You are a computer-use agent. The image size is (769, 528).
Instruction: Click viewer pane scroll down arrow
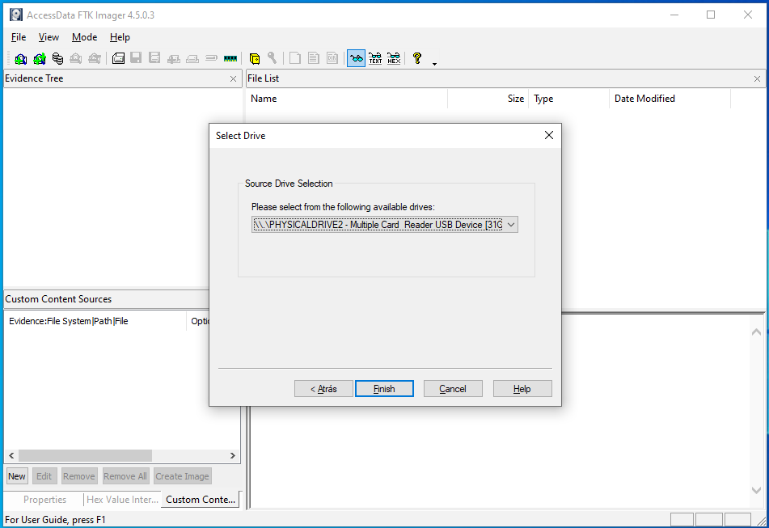tap(756, 490)
